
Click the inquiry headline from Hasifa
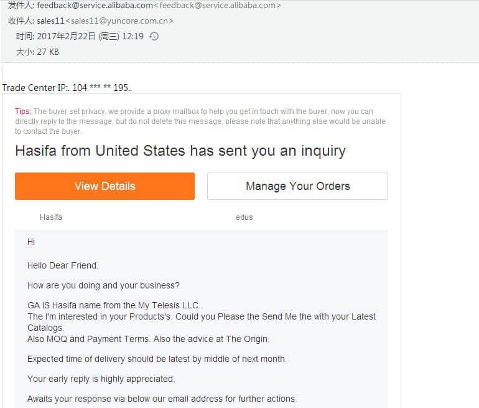point(180,151)
